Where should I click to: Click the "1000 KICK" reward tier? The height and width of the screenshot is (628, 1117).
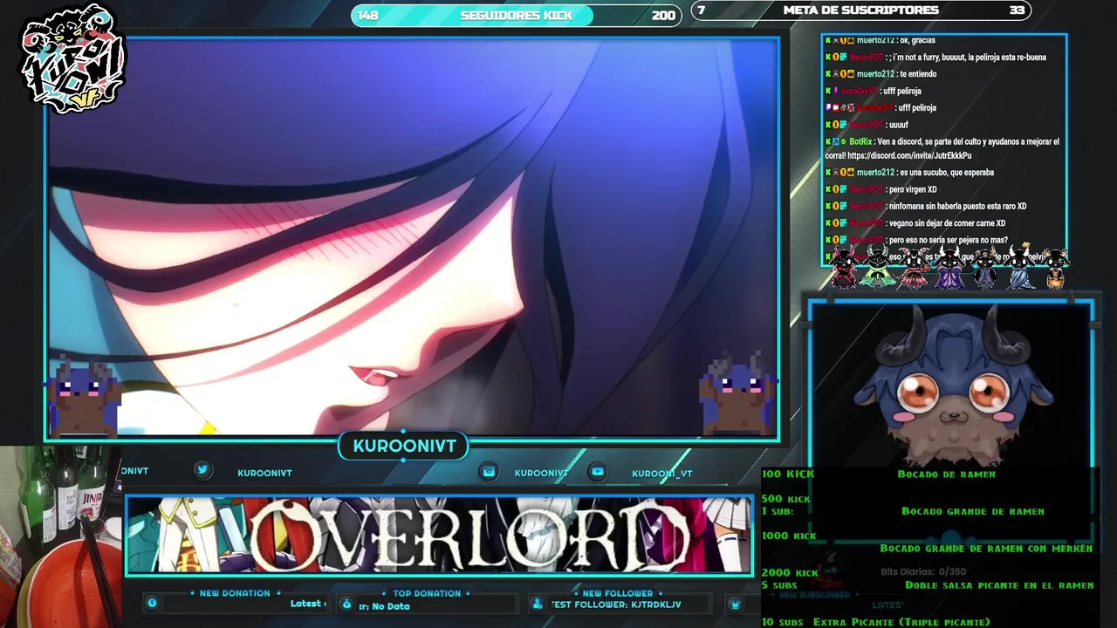(790, 536)
